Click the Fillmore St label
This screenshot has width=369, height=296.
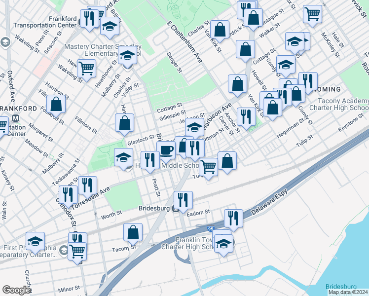point(86,125)
